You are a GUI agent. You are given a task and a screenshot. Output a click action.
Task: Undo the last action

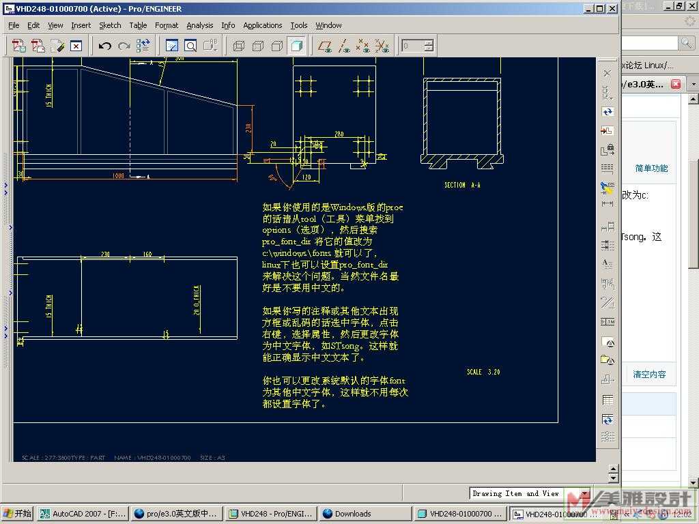[x=104, y=46]
